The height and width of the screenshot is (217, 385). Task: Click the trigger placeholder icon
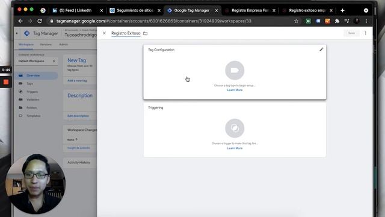(x=235, y=128)
